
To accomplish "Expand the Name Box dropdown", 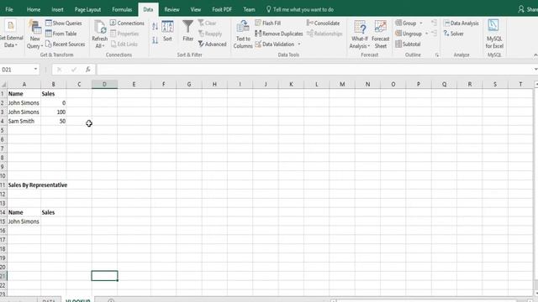I will point(35,70).
